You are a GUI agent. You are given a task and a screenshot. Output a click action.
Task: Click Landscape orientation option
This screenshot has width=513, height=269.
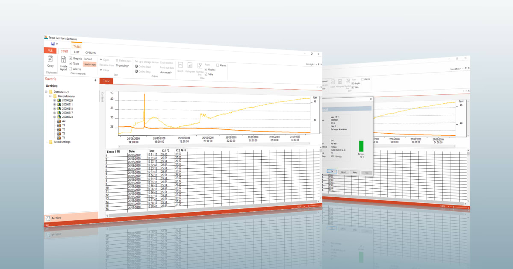(x=90, y=64)
